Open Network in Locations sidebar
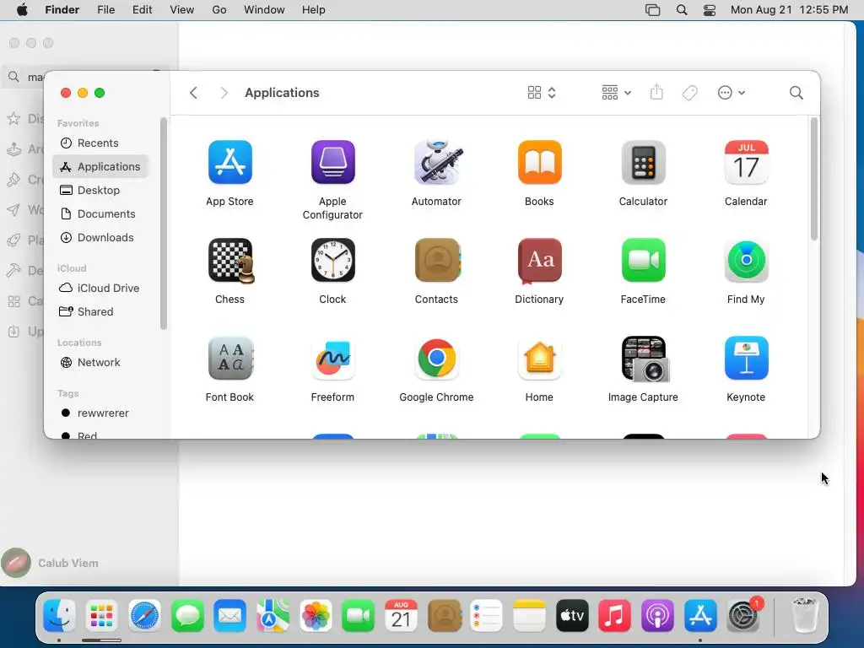This screenshot has width=864, height=648. click(100, 362)
